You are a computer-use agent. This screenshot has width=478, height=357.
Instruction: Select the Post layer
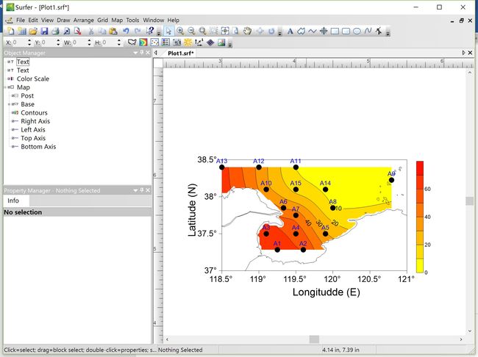pos(27,95)
